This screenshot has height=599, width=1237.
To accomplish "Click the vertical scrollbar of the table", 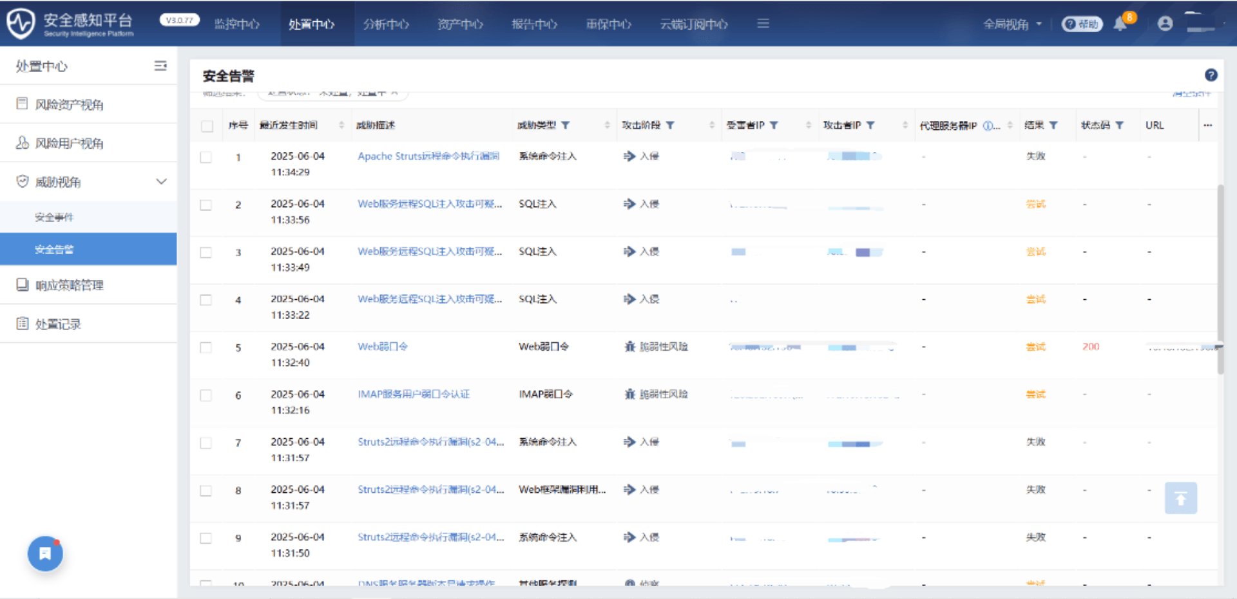I will [1220, 277].
